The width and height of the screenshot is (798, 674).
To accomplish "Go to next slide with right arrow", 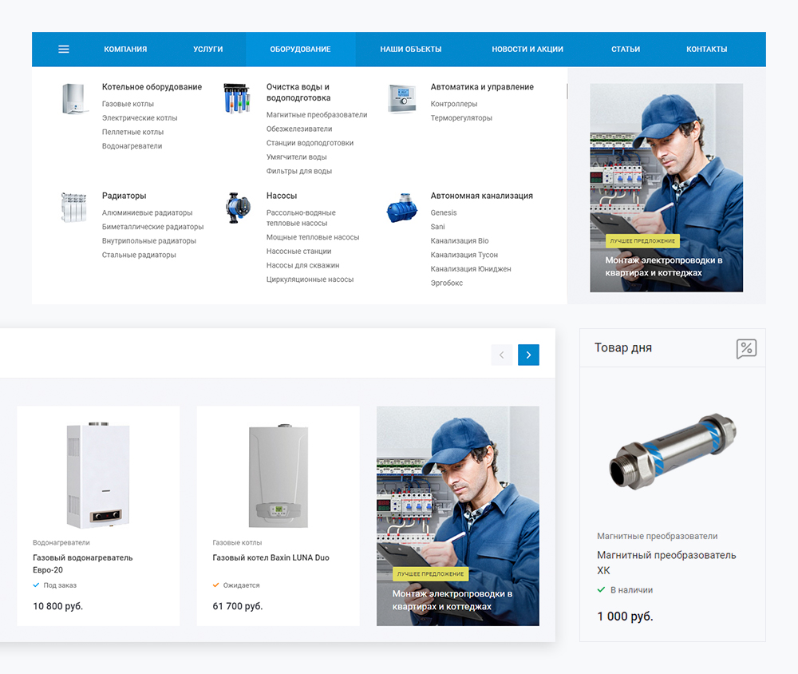I will click(x=528, y=355).
